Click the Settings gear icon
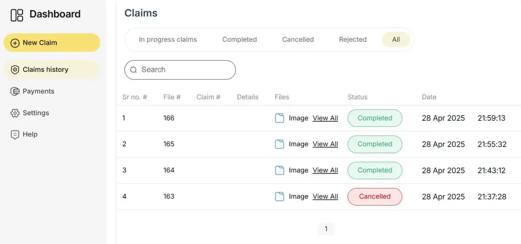 15,113
